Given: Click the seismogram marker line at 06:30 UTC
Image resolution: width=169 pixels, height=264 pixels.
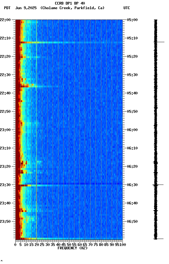Looking at the screenshot, I should pos(158,185).
